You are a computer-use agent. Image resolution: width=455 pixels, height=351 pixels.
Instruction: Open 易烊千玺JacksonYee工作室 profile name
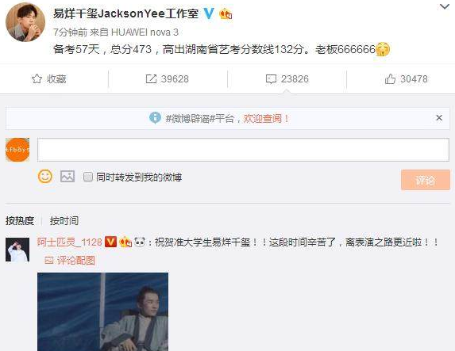click(x=125, y=13)
